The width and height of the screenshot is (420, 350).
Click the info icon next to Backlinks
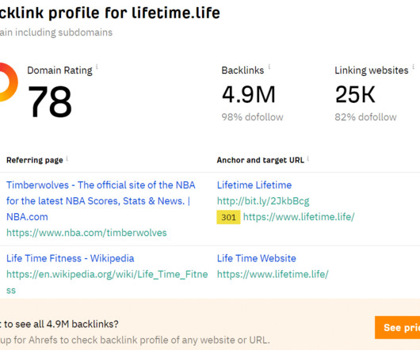pos(269,67)
